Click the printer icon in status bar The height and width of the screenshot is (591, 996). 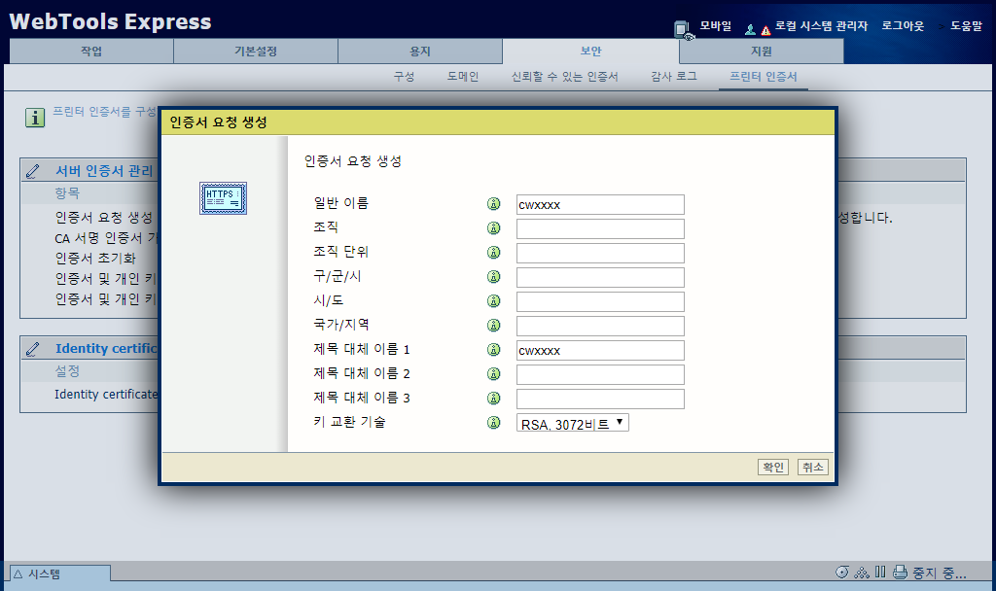click(x=900, y=572)
